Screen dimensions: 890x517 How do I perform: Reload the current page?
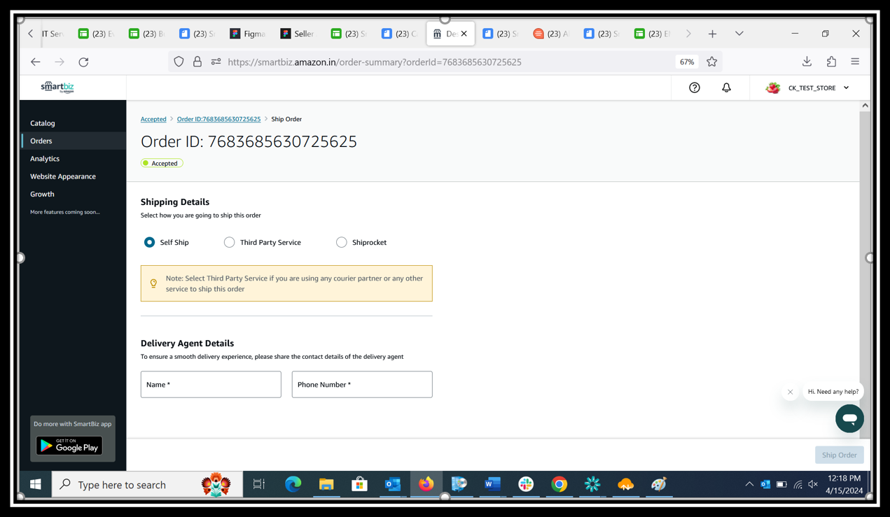(x=83, y=62)
